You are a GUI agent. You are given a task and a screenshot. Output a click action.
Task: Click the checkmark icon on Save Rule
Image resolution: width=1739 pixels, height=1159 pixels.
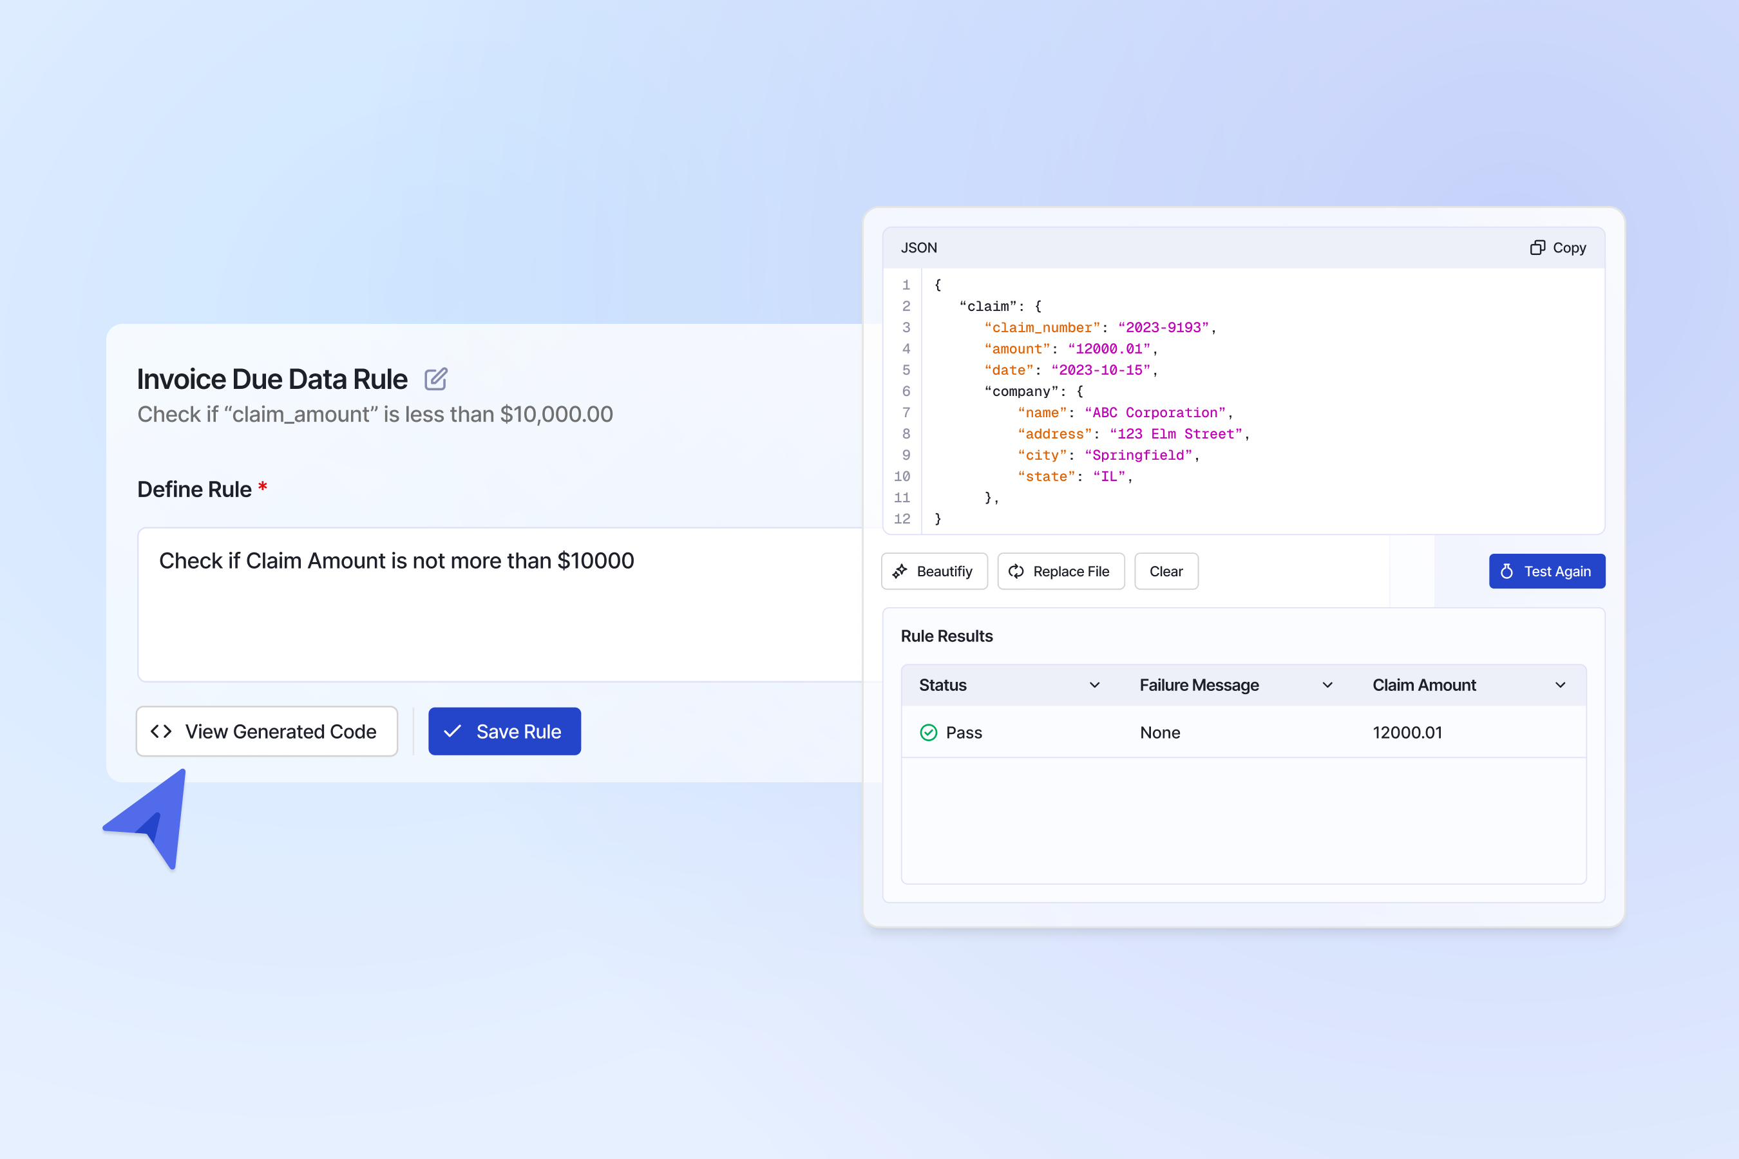[453, 731]
